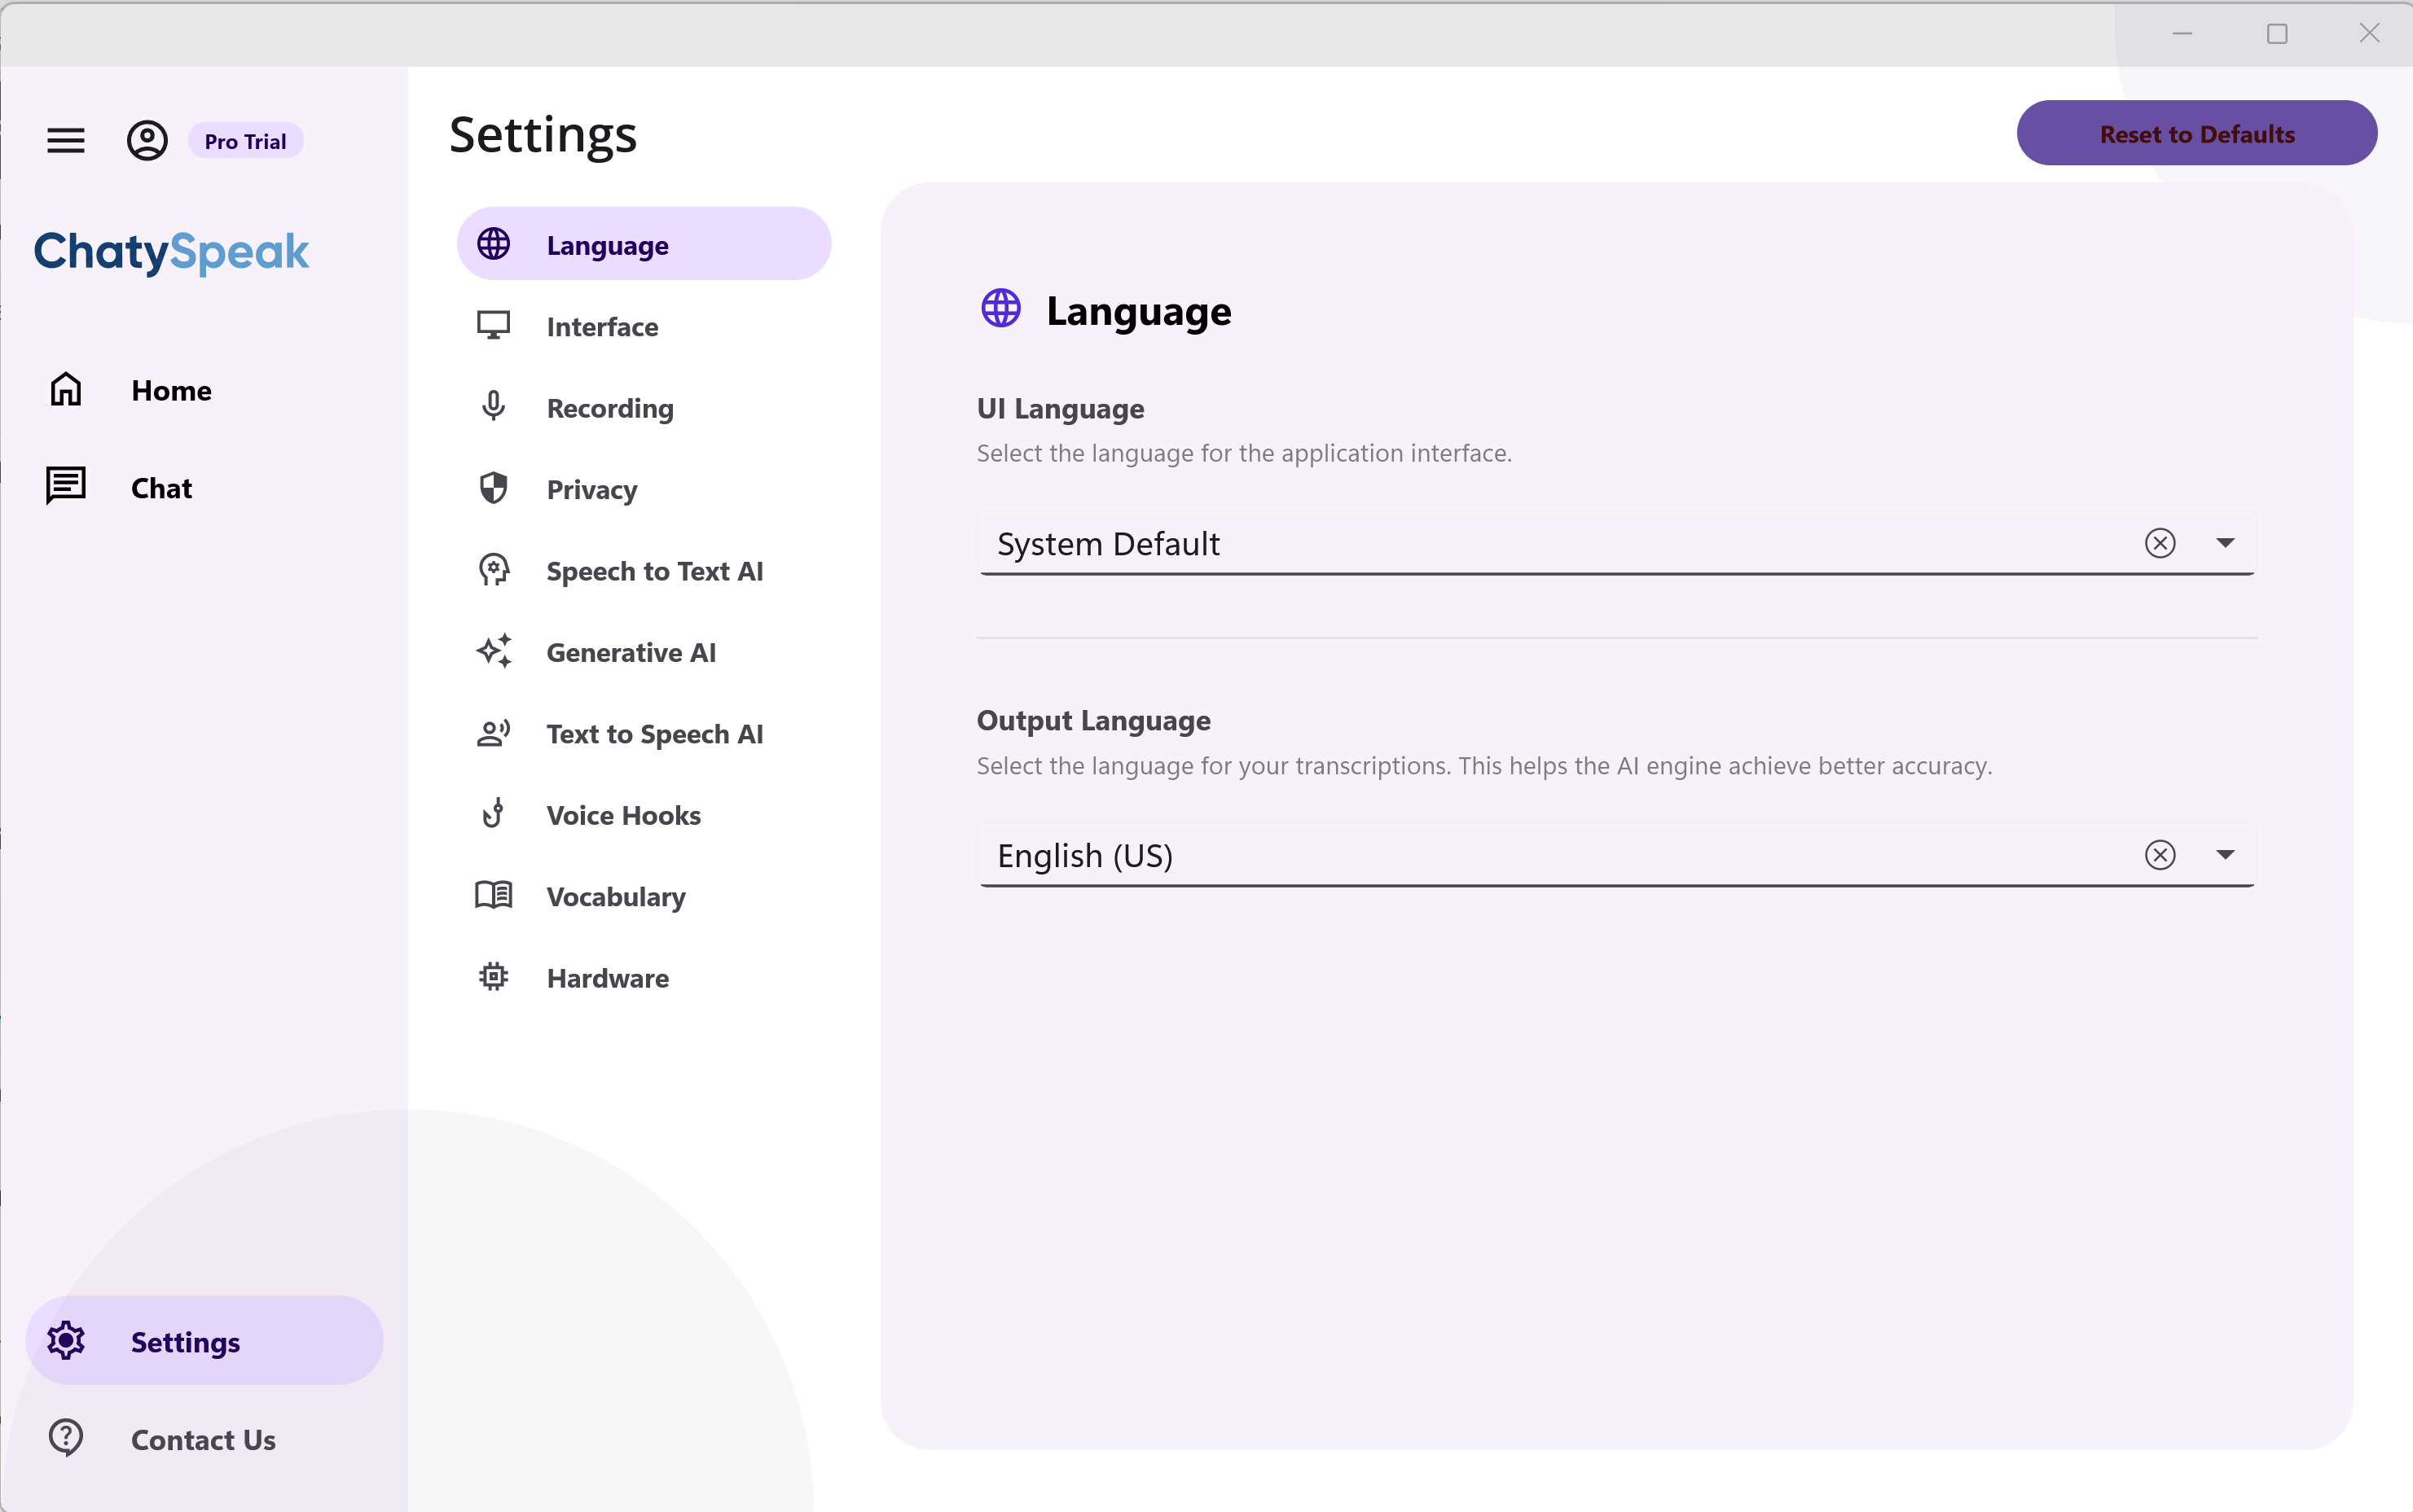Viewport: 2413px width, 1512px height.
Task: Click the microphone icon for Recording
Action: pos(493,407)
